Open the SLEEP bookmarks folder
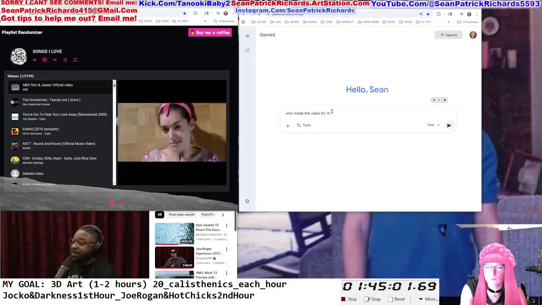This screenshot has height=305, width=542. (x=326, y=22)
